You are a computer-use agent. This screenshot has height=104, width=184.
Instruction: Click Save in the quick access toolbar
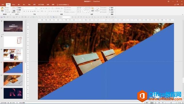point(1,17)
